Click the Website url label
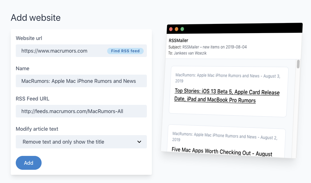The image size is (311, 183). (x=29, y=38)
